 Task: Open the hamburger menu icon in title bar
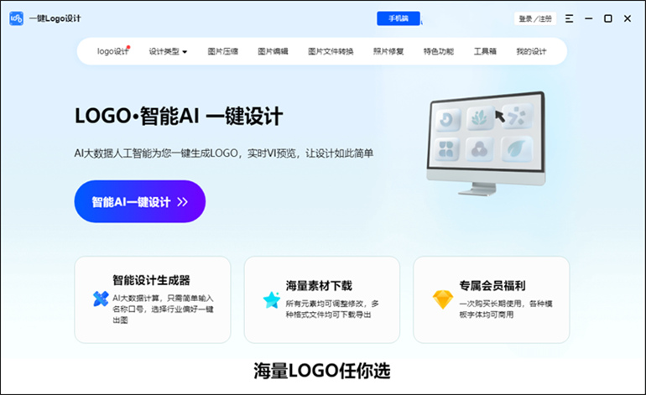tap(569, 18)
